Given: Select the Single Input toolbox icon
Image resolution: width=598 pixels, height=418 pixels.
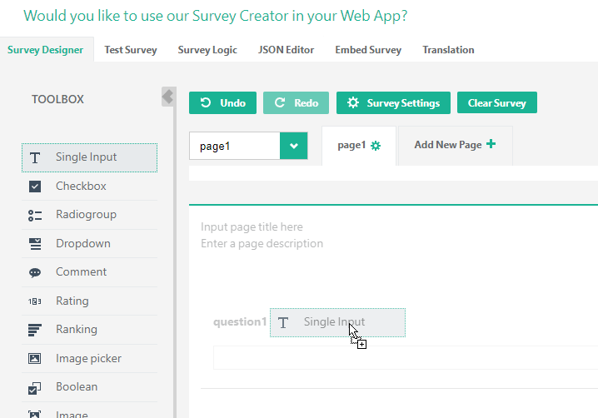Looking at the screenshot, I should click(x=35, y=157).
